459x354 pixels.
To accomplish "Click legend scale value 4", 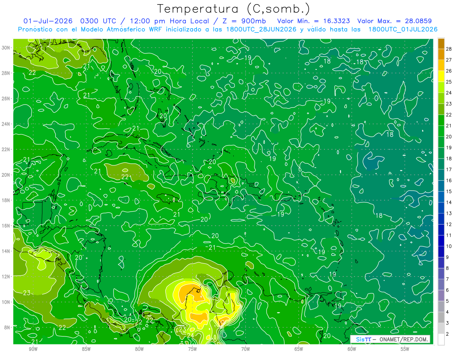I will click(x=448, y=312).
